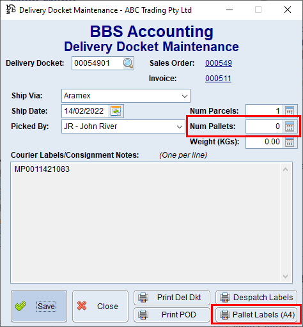Click the Despatch Labels button

(256, 297)
